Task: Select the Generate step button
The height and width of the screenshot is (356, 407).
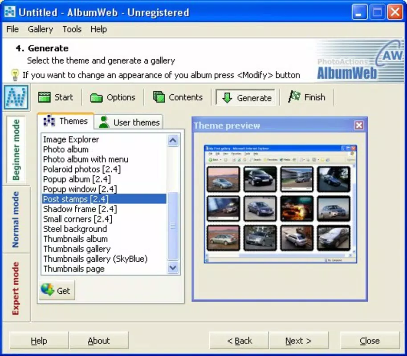Action: [245, 97]
